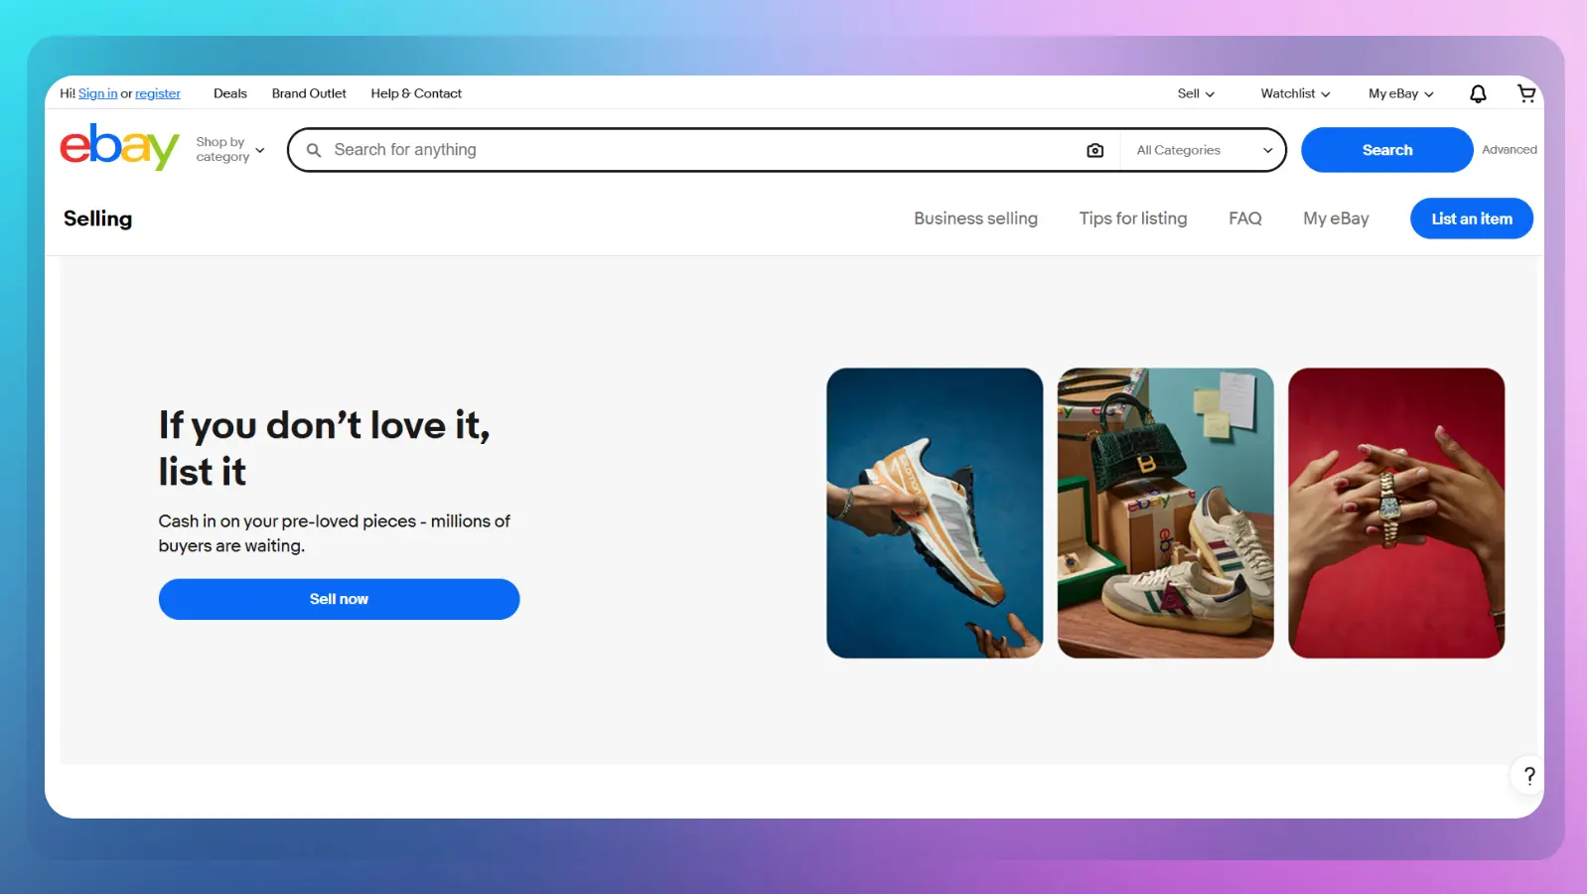Open My eBay in Selling navigation
1589x894 pixels.
pyautogui.click(x=1336, y=219)
